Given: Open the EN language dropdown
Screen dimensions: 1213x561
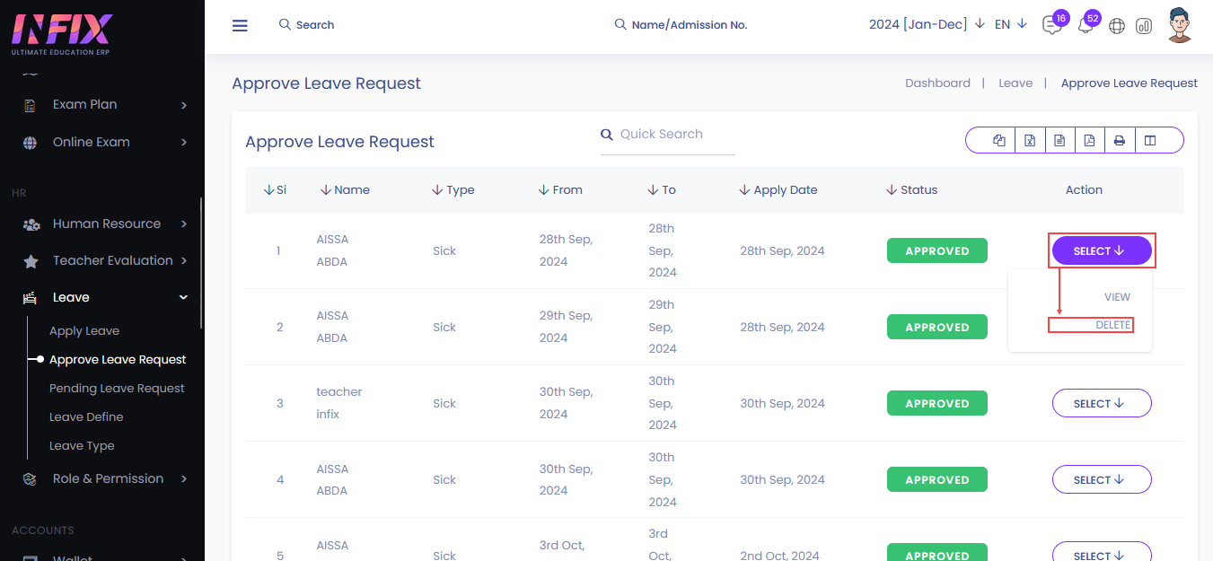Looking at the screenshot, I should (1010, 24).
